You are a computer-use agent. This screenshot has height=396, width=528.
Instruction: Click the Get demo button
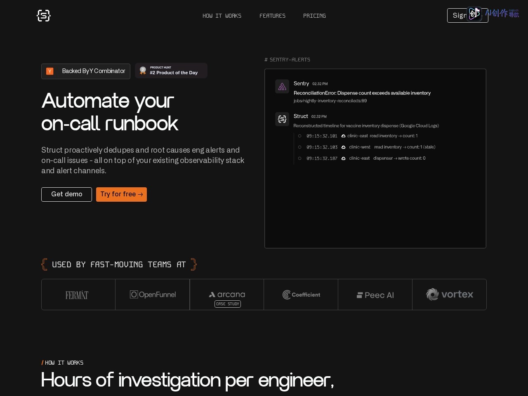pos(66,194)
